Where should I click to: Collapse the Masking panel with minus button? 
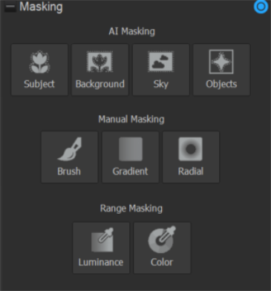[10, 7]
